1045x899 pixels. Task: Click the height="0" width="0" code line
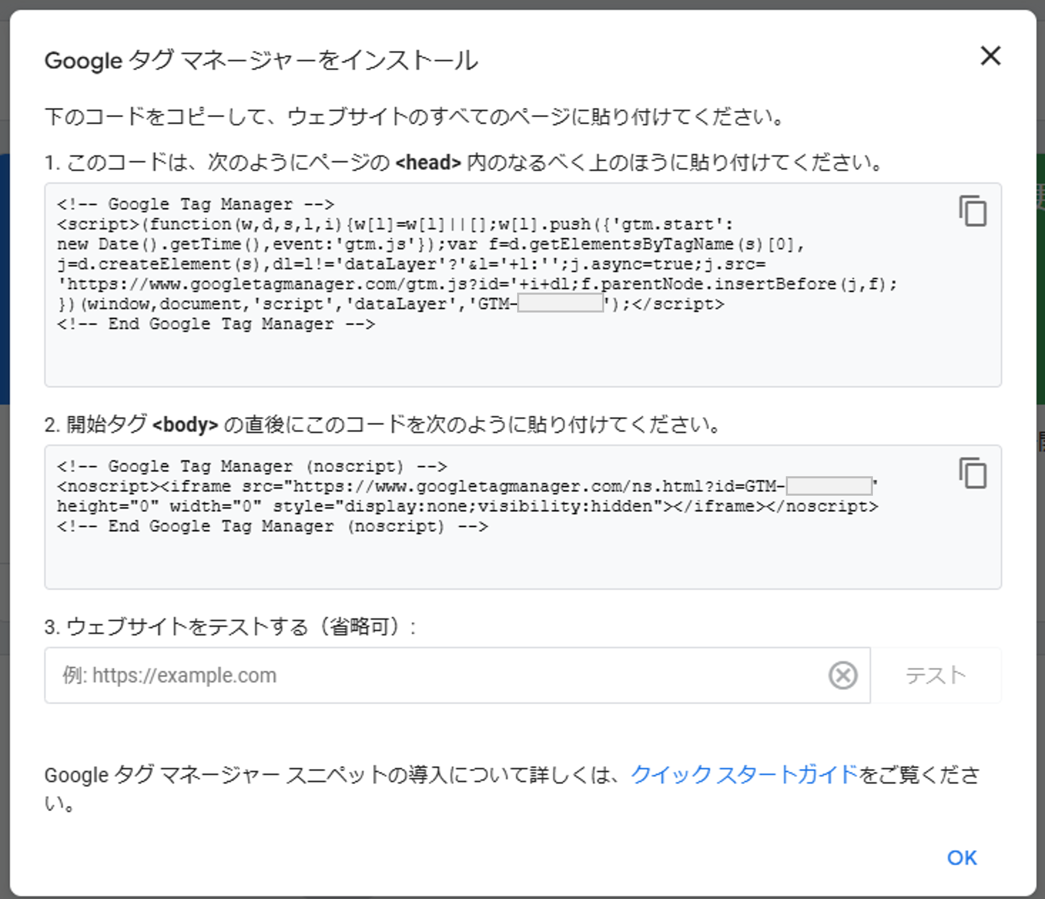(x=467, y=506)
